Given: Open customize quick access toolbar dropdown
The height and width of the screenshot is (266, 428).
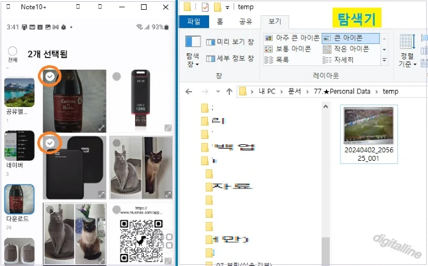Looking at the screenshot, I should pyautogui.click(x=227, y=8).
